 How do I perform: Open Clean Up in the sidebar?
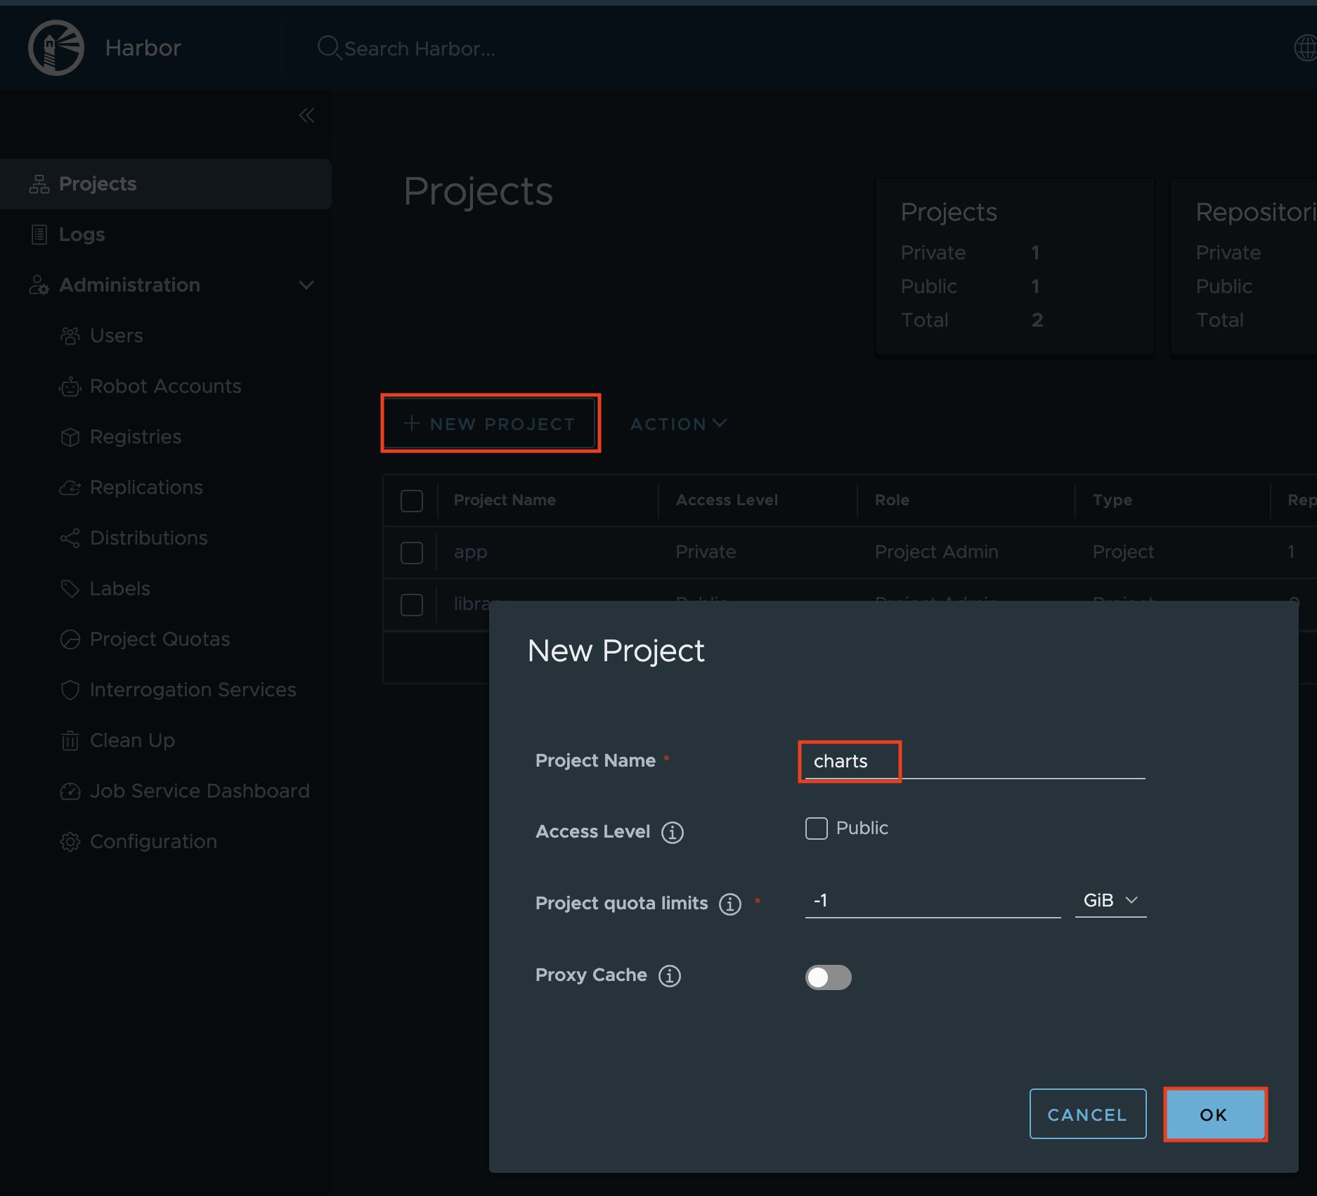click(132, 741)
